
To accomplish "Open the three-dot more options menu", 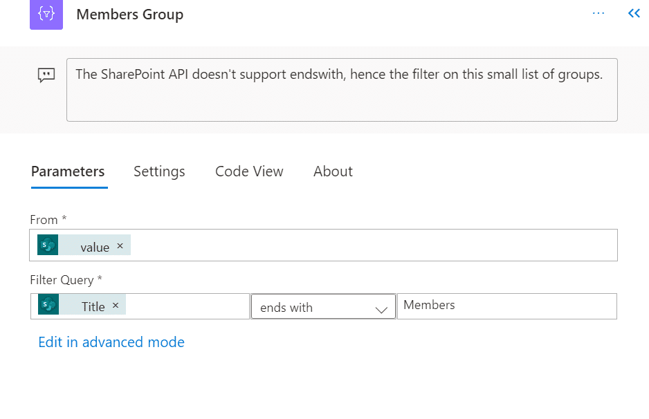I will point(598,13).
